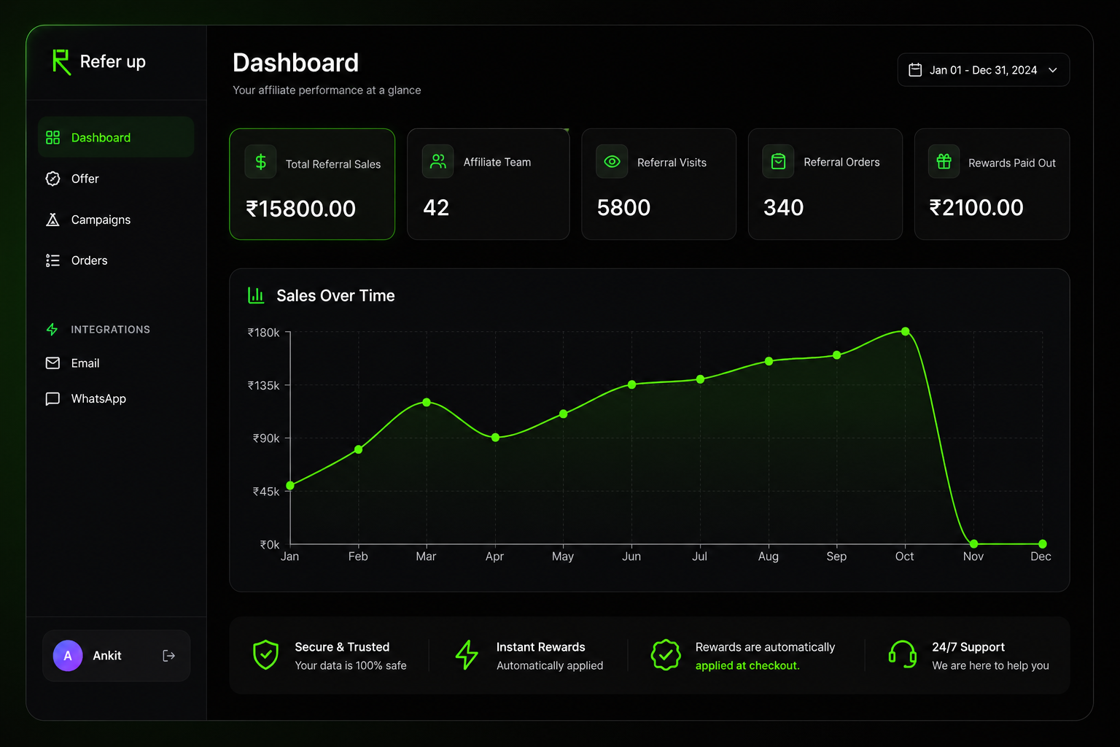The width and height of the screenshot is (1120, 747).
Task: Click the 'applied at checkout.' green text
Action: [747, 665]
